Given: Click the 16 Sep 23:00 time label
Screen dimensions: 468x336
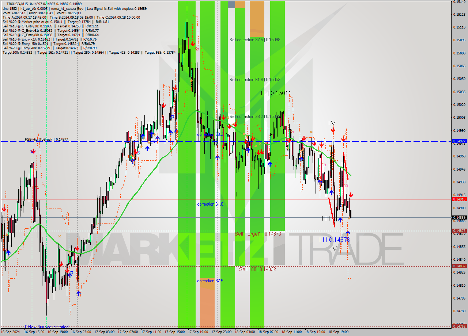Looking at the screenshot, I should point(81,332).
